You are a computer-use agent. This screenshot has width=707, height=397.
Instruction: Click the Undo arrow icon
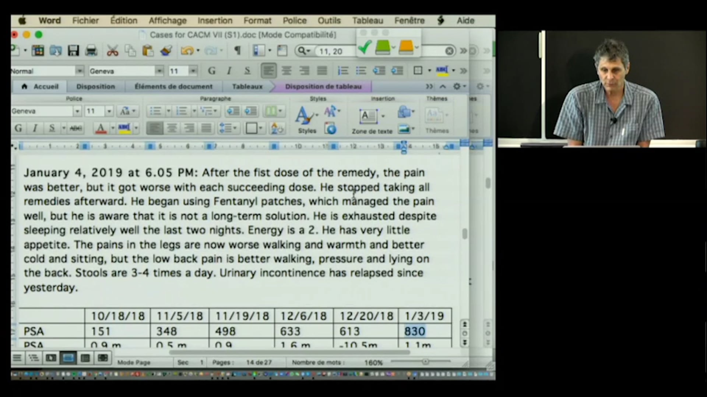[187, 50]
